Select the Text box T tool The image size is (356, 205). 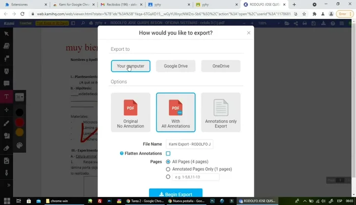point(6,97)
